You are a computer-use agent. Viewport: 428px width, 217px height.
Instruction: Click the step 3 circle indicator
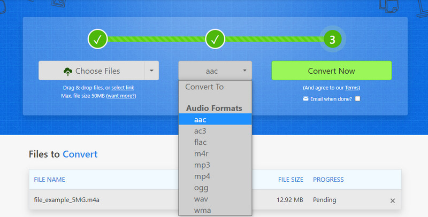[332, 40]
